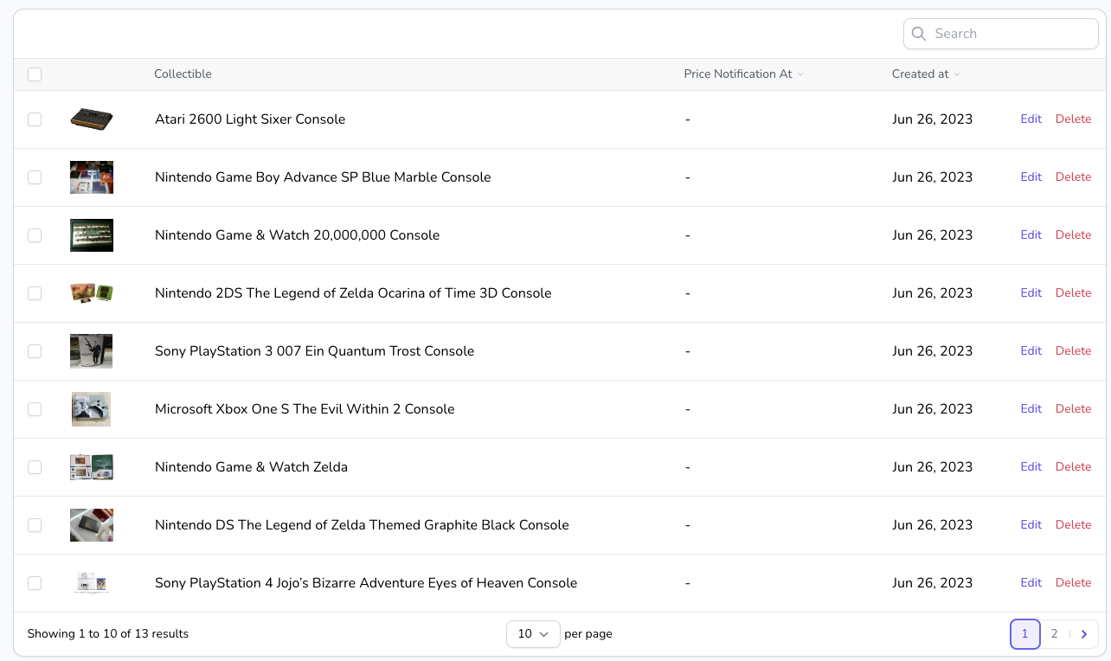Edit the Nintendo DS Zelda Graphite Black entry
1111x661 pixels.
pyautogui.click(x=1031, y=525)
